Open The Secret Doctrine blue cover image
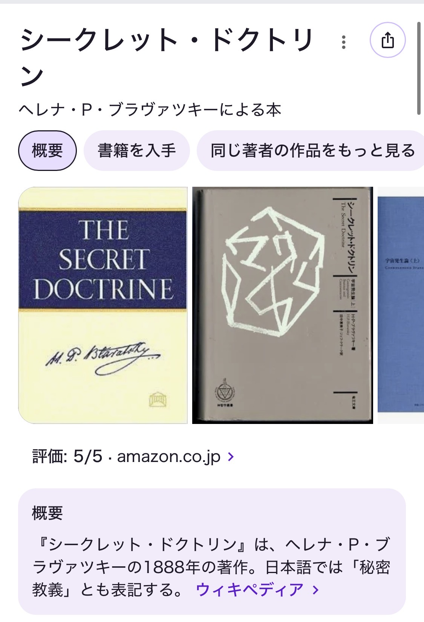Screen dimensions: 424x622 [103, 305]
